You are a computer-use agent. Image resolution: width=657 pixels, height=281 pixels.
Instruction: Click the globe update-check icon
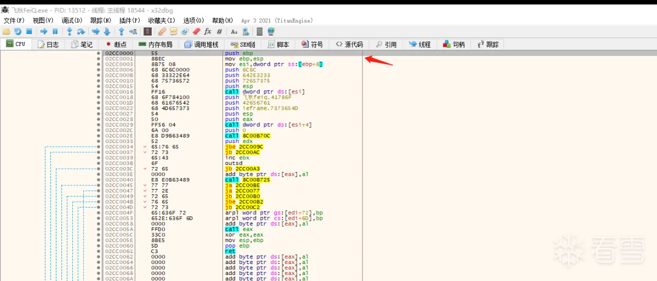(270, 31)
